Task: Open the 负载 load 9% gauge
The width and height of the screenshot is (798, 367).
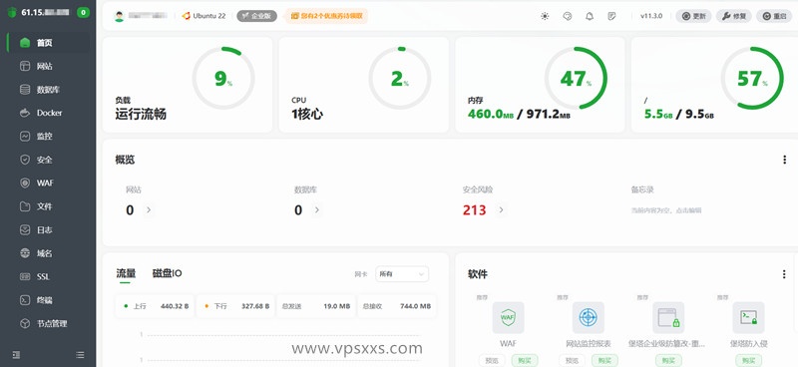Action: [223, 79]
